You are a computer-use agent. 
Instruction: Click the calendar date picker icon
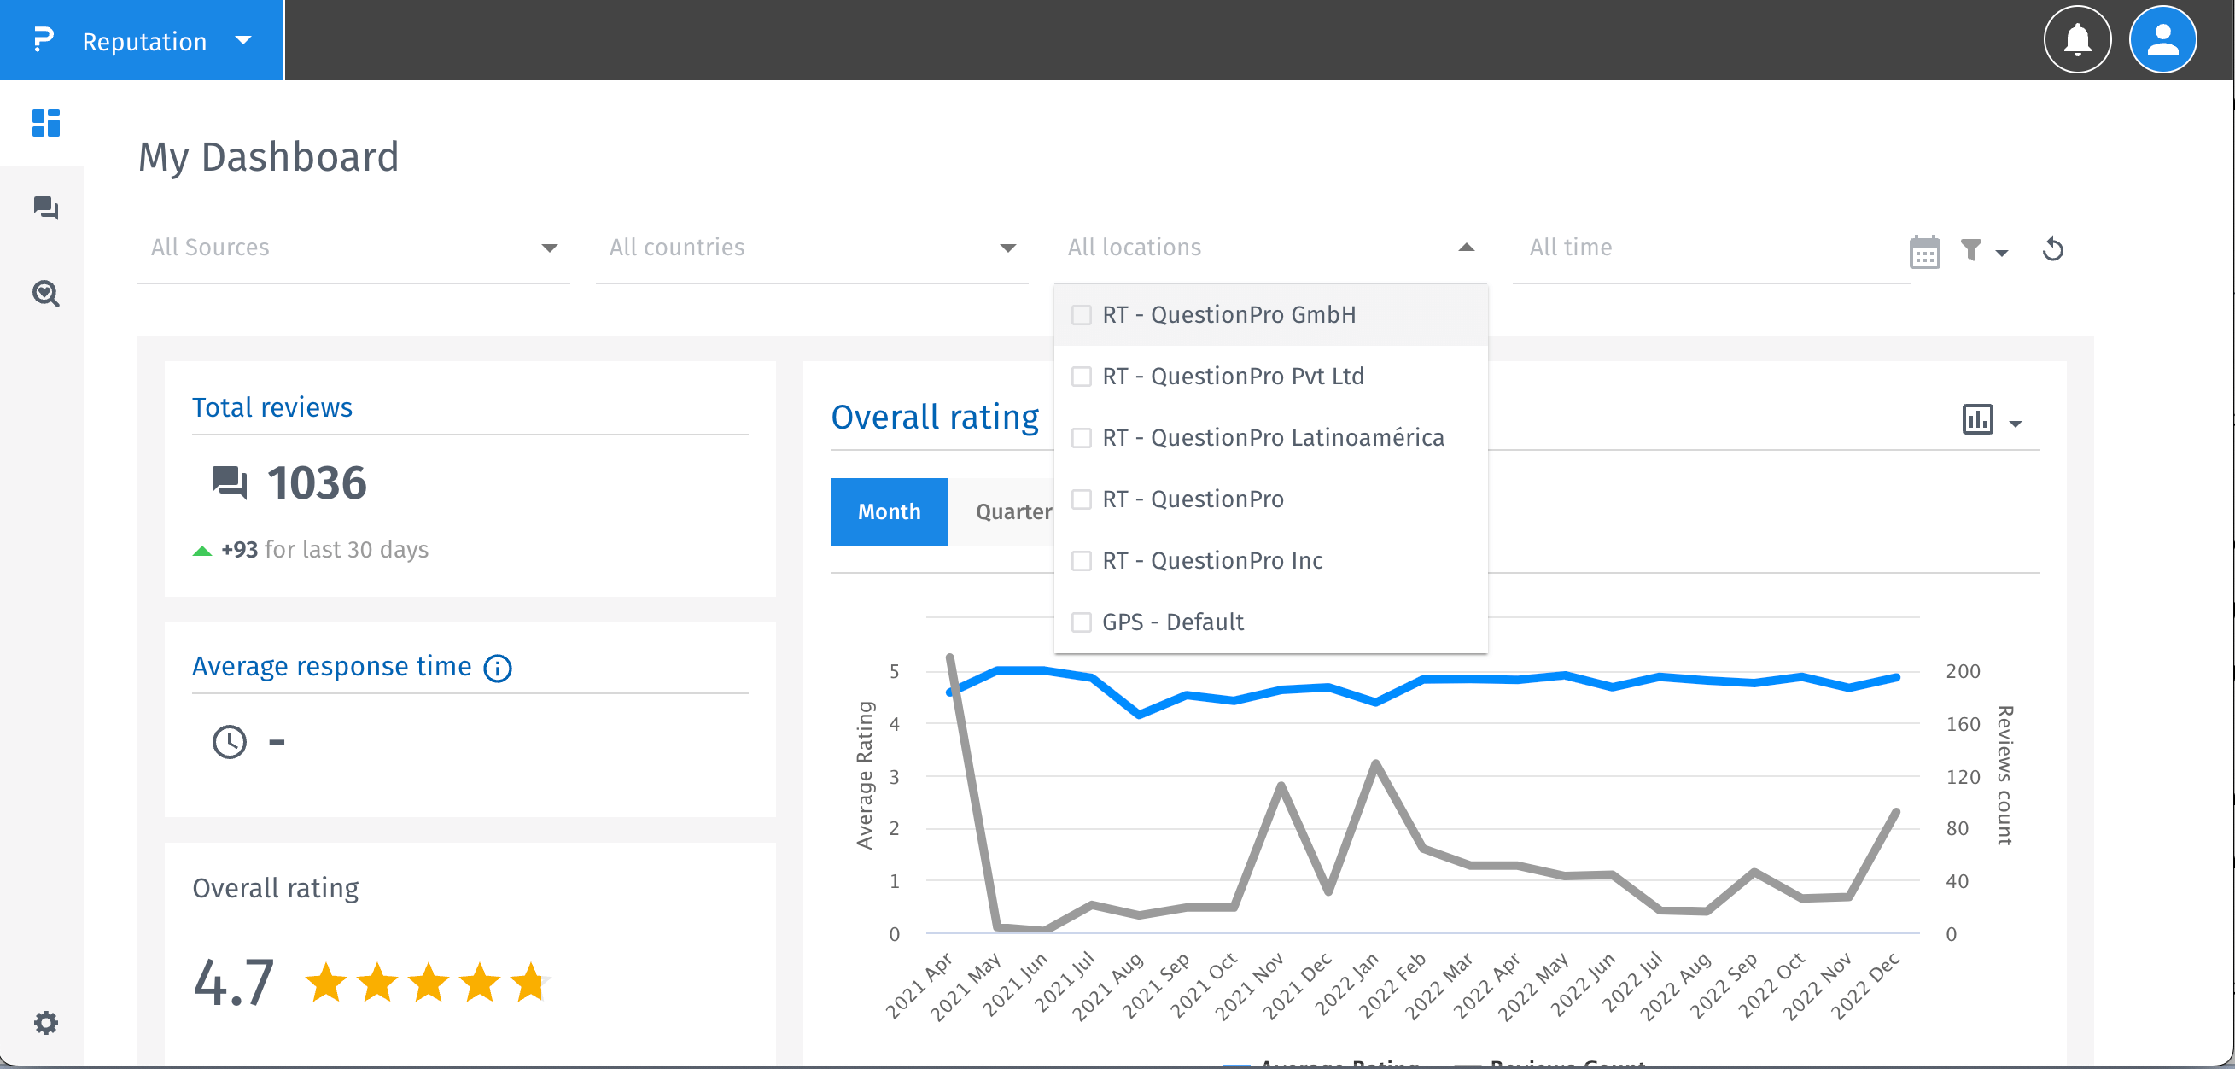[x=1923, y=252]
